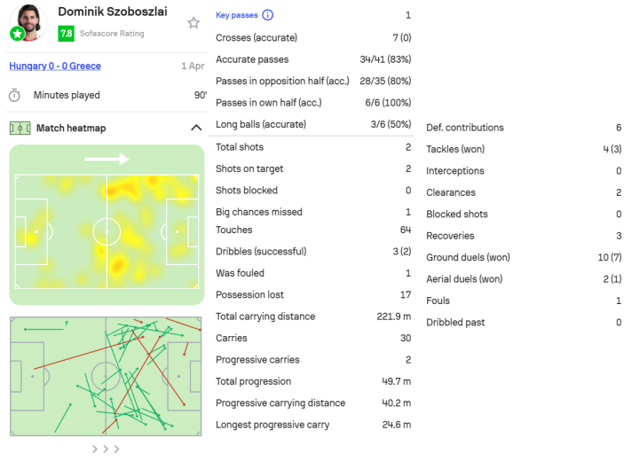Click the favorite star next to Szoboszlai

[x=193, y=22]
